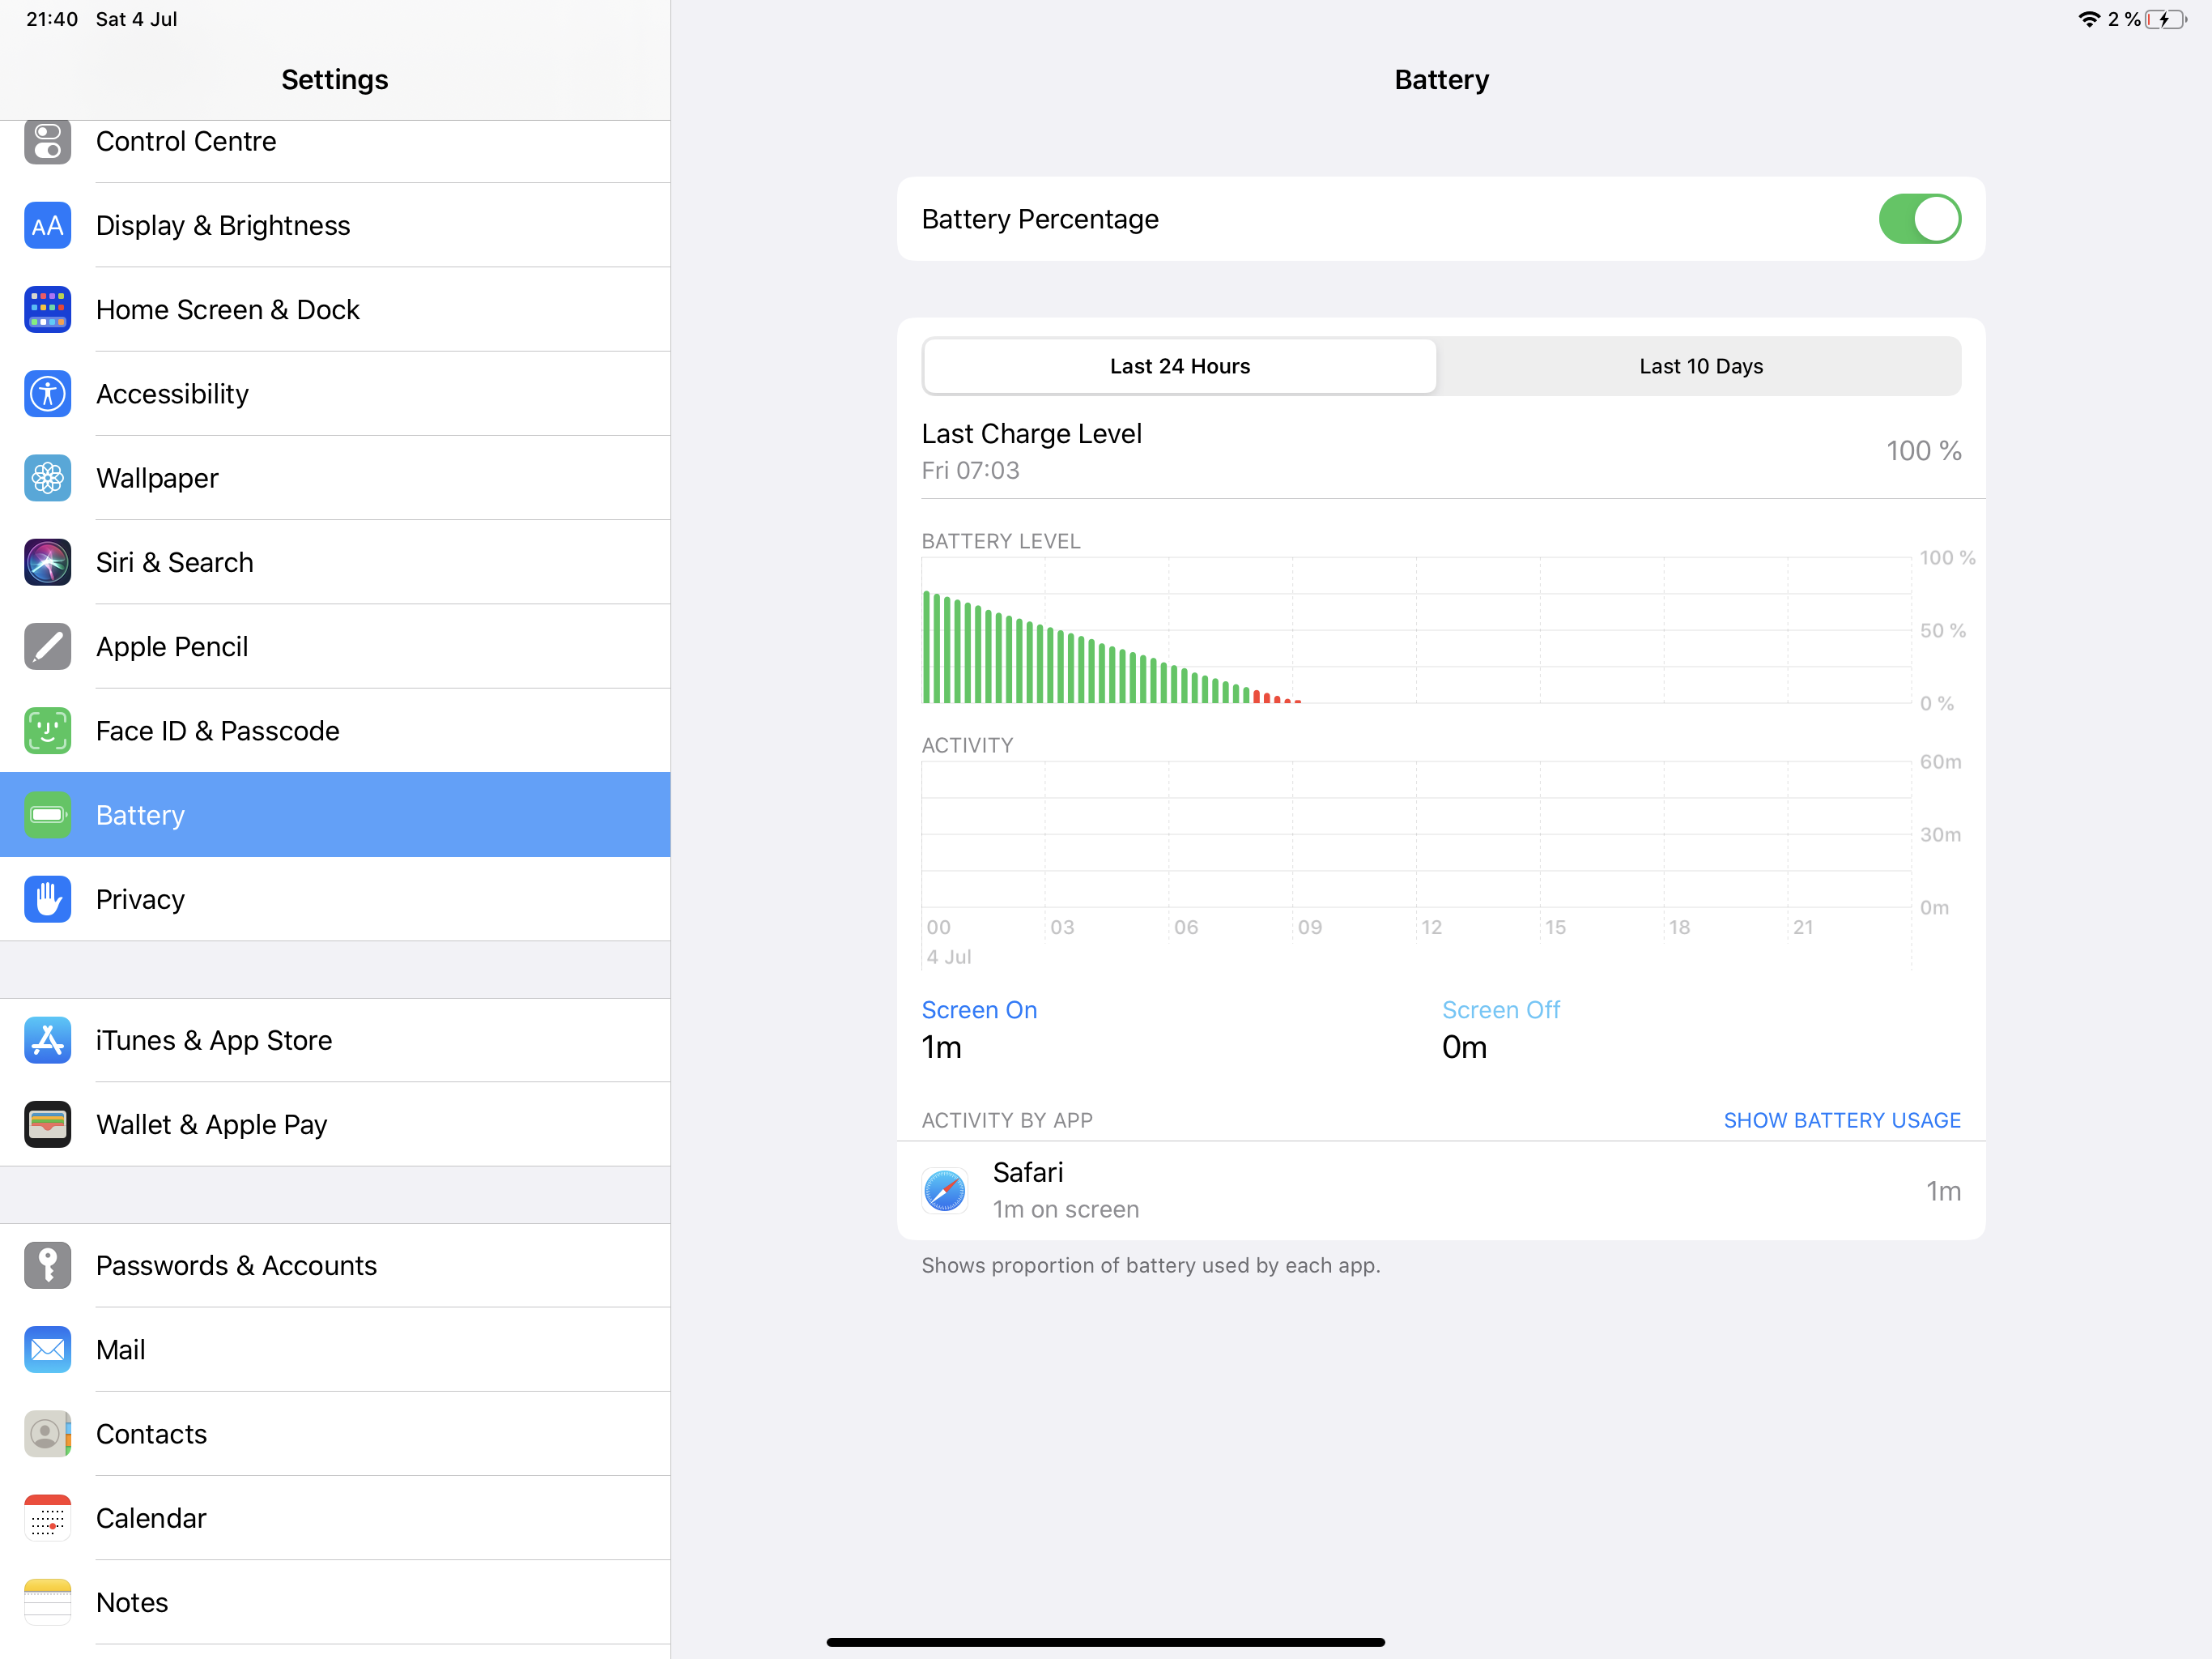The image size is (2212, 1659).
Task: Open the Privacy hand icon
Action: click(47, 899)
